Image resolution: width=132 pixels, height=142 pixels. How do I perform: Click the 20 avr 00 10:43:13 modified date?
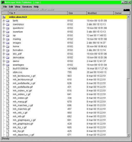pos(97,72)
